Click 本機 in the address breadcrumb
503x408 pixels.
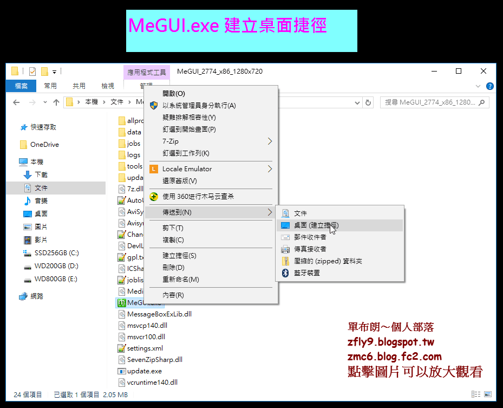[92, 102]
